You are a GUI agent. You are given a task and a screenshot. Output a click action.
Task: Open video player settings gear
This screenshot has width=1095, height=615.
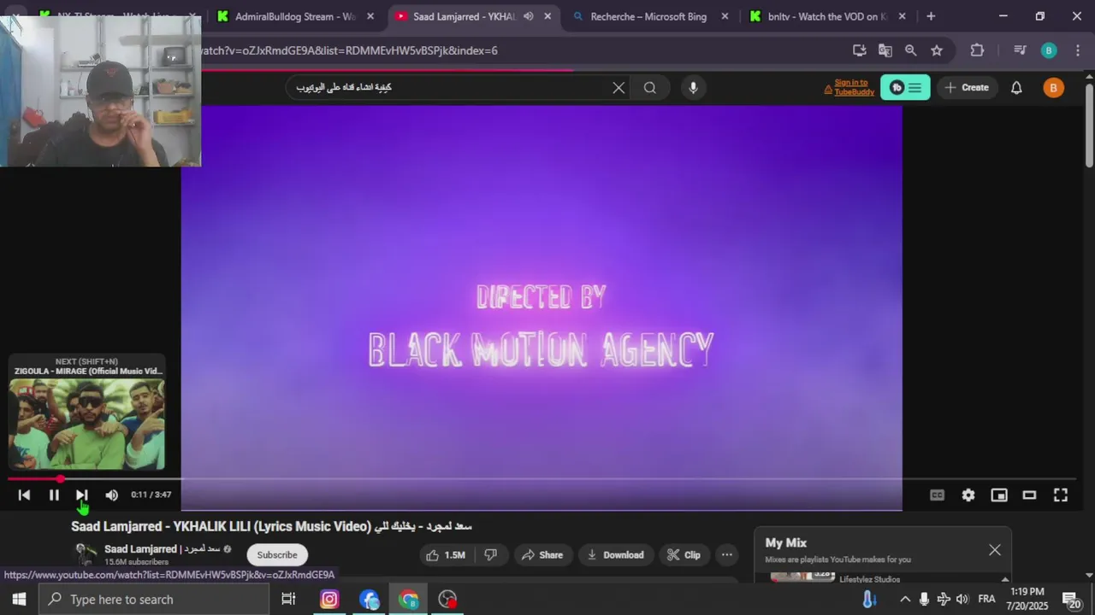pyautogui.click(x=968, y=495)
